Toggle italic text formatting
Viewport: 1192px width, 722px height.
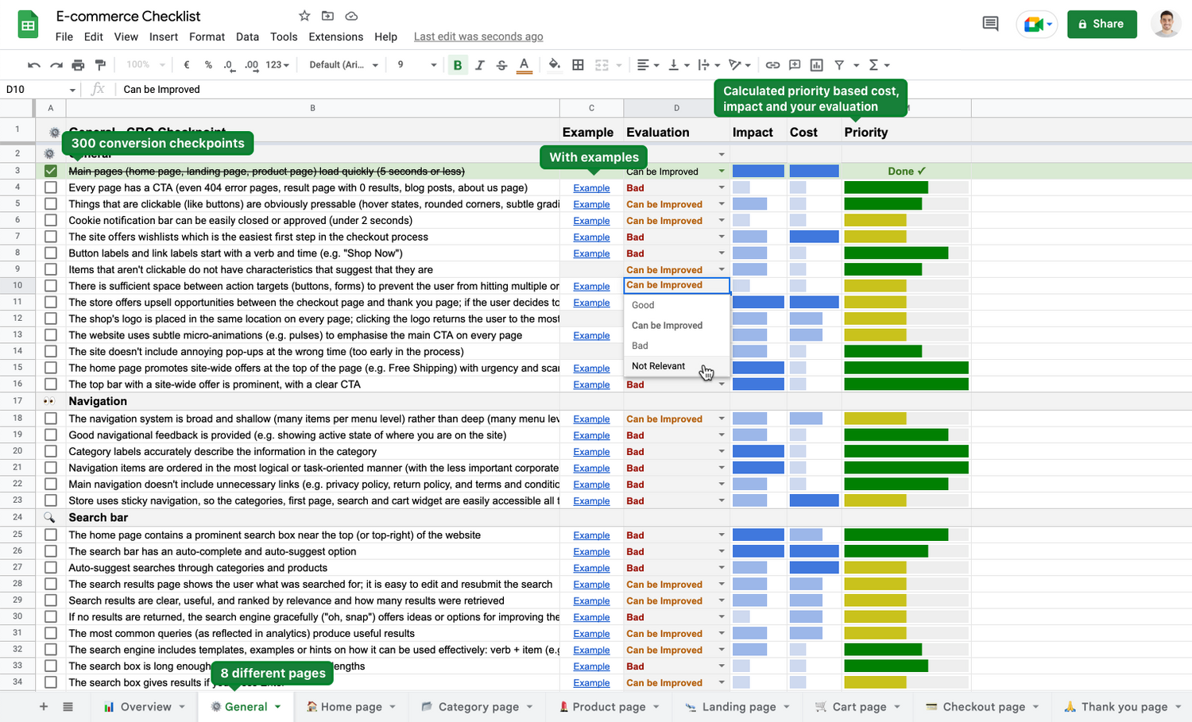pyautogui.click(x=479, y=65)
